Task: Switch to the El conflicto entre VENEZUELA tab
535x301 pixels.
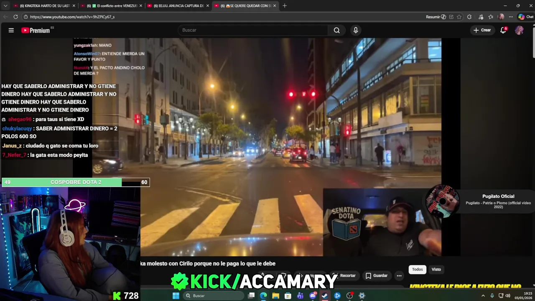Action: click(x=111, y=5)
